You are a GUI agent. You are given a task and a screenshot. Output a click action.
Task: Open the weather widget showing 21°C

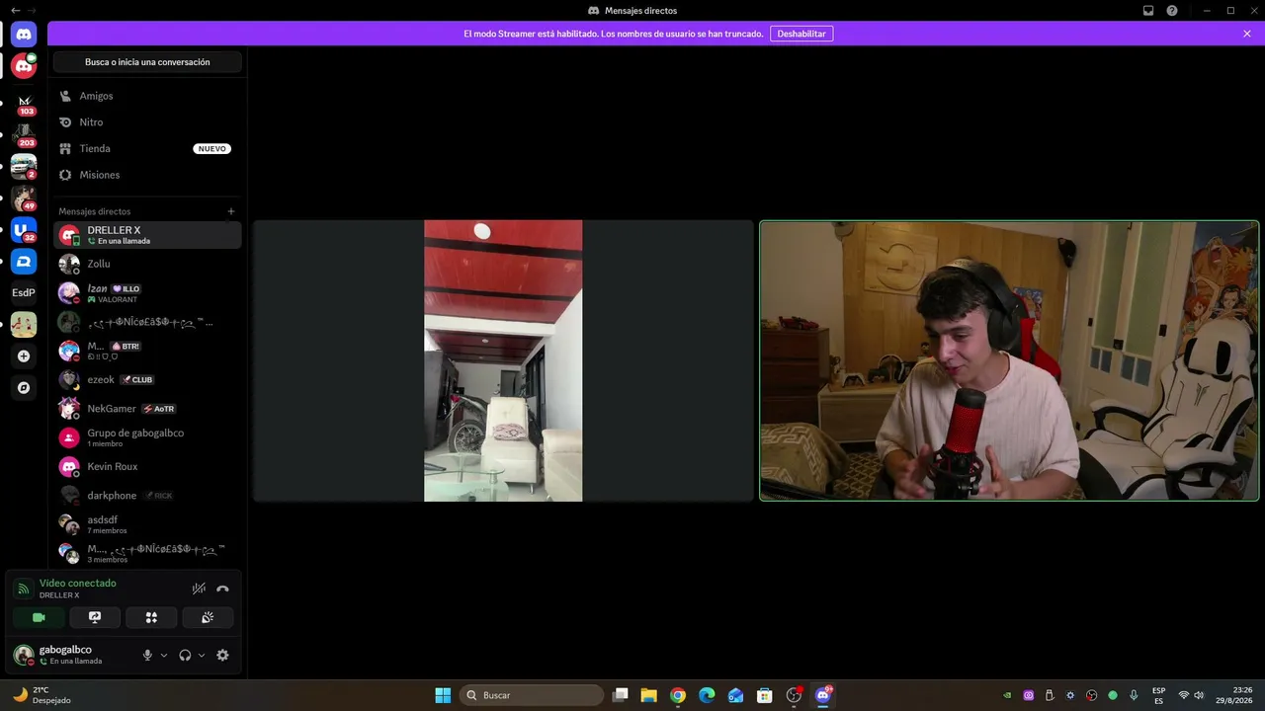42,695
